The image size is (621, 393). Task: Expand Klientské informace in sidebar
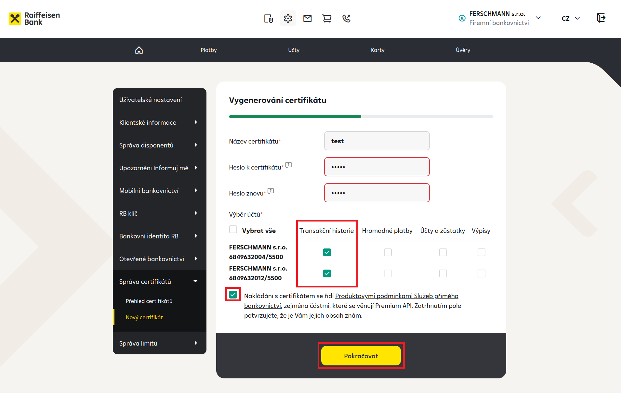(159, 122)
